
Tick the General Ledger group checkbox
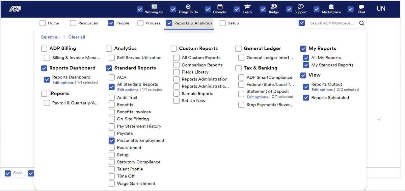click(238, 48)
